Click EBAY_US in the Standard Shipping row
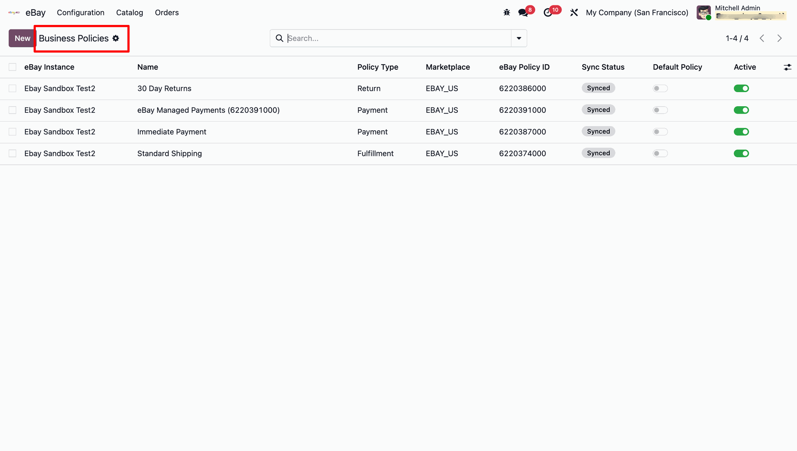 coord(442,154)
